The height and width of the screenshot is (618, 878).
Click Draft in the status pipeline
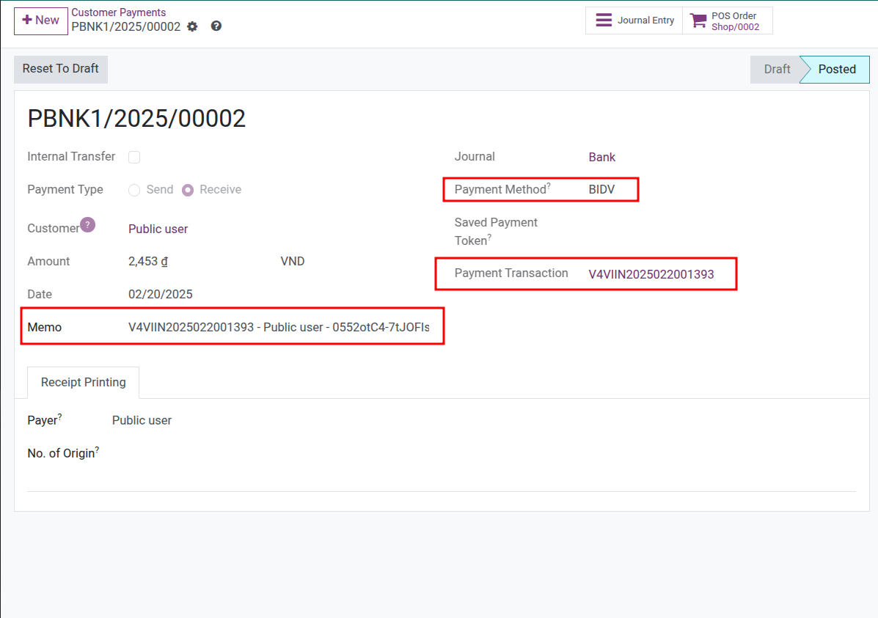coord(776,69)
